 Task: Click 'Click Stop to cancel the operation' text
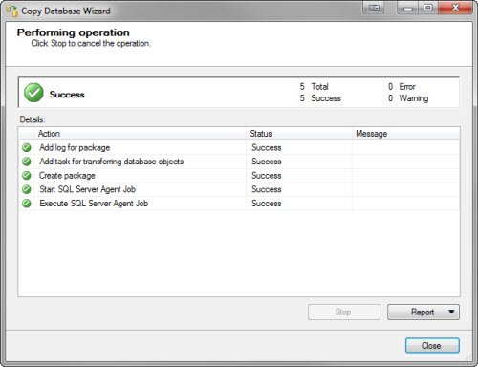pyautogui.click(x=91, y=43)
